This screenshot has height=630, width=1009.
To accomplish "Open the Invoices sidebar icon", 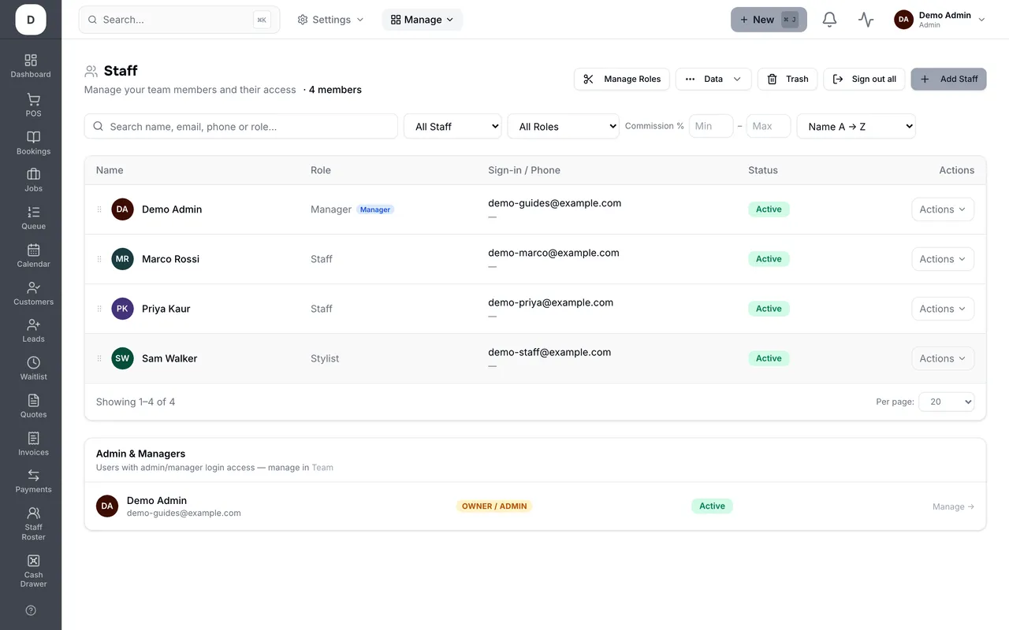I will [x=33, y=443].
